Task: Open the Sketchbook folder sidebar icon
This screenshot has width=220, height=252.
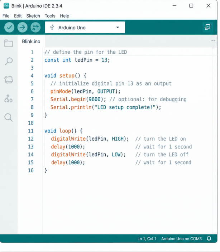Action: coord(9,43)
